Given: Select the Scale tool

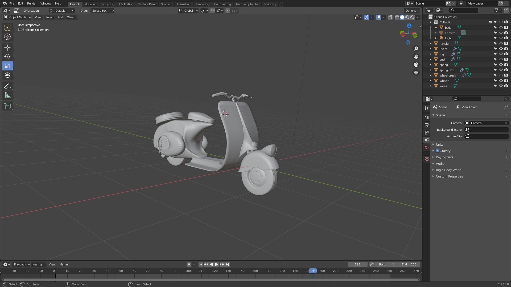Looking at the screenshot, I should click(x=7, y=66).
